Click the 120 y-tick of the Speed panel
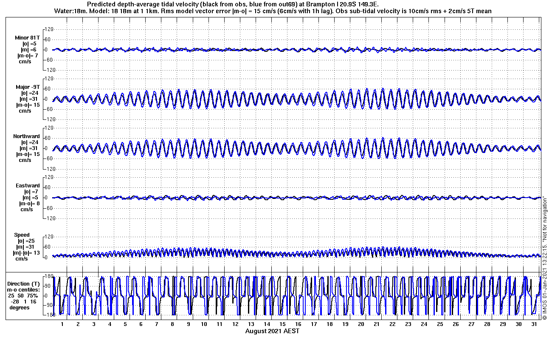The height and width of the screenshot is (340, 552). click(48, 237)
